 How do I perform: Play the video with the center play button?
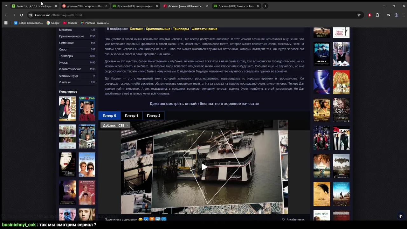pos(204,167)
